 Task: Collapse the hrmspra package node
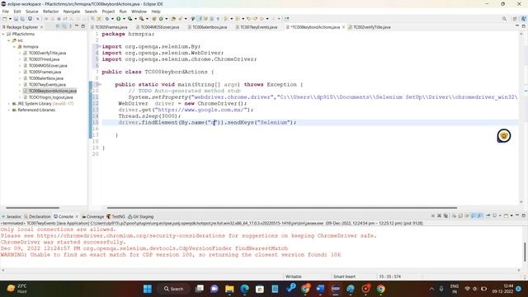(x=14, y=47)
